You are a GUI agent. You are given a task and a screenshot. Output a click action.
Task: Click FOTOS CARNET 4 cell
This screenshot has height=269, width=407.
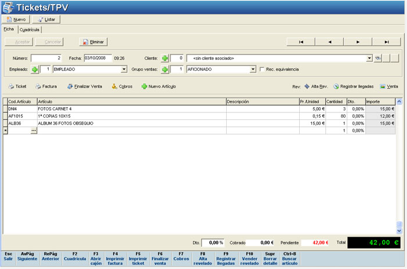[132, 109]
